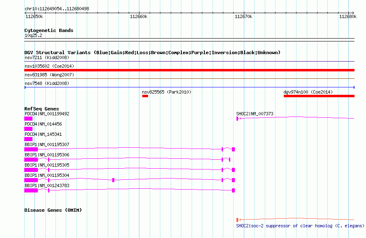Select the DGV Structural Variants track heading
The height and width of the screenshot is (238, 366).
click(x=152, y=53)
